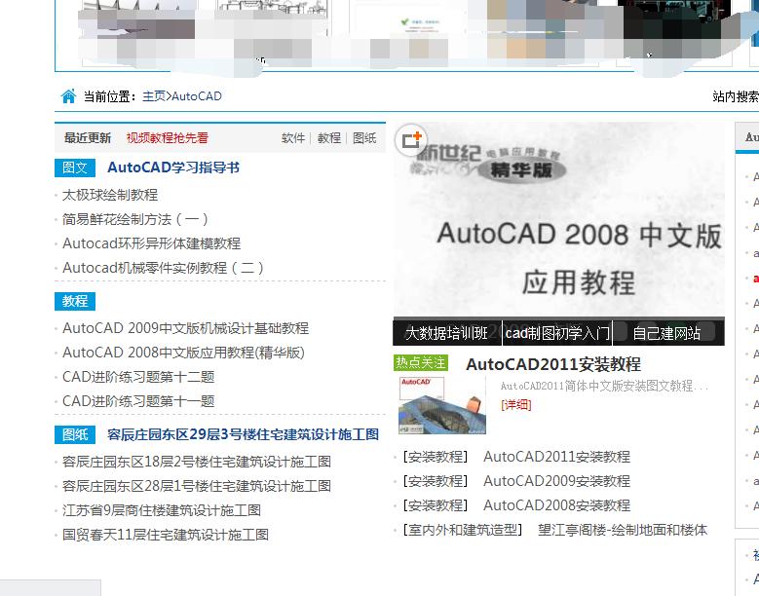Image resolution: width=759 pixels, height=596 pixels.
Task: Click AutoCAD2011简体中文版安装图文教程 summary text
Action: tap(604, 386)
